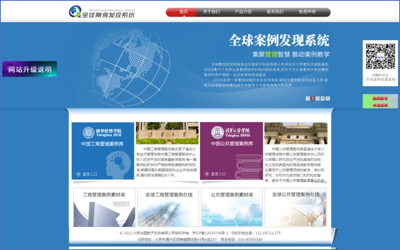This screenshot has height=250, width=400.
Task: Jump to banner slide 5
Action: (x=328, y=98)
